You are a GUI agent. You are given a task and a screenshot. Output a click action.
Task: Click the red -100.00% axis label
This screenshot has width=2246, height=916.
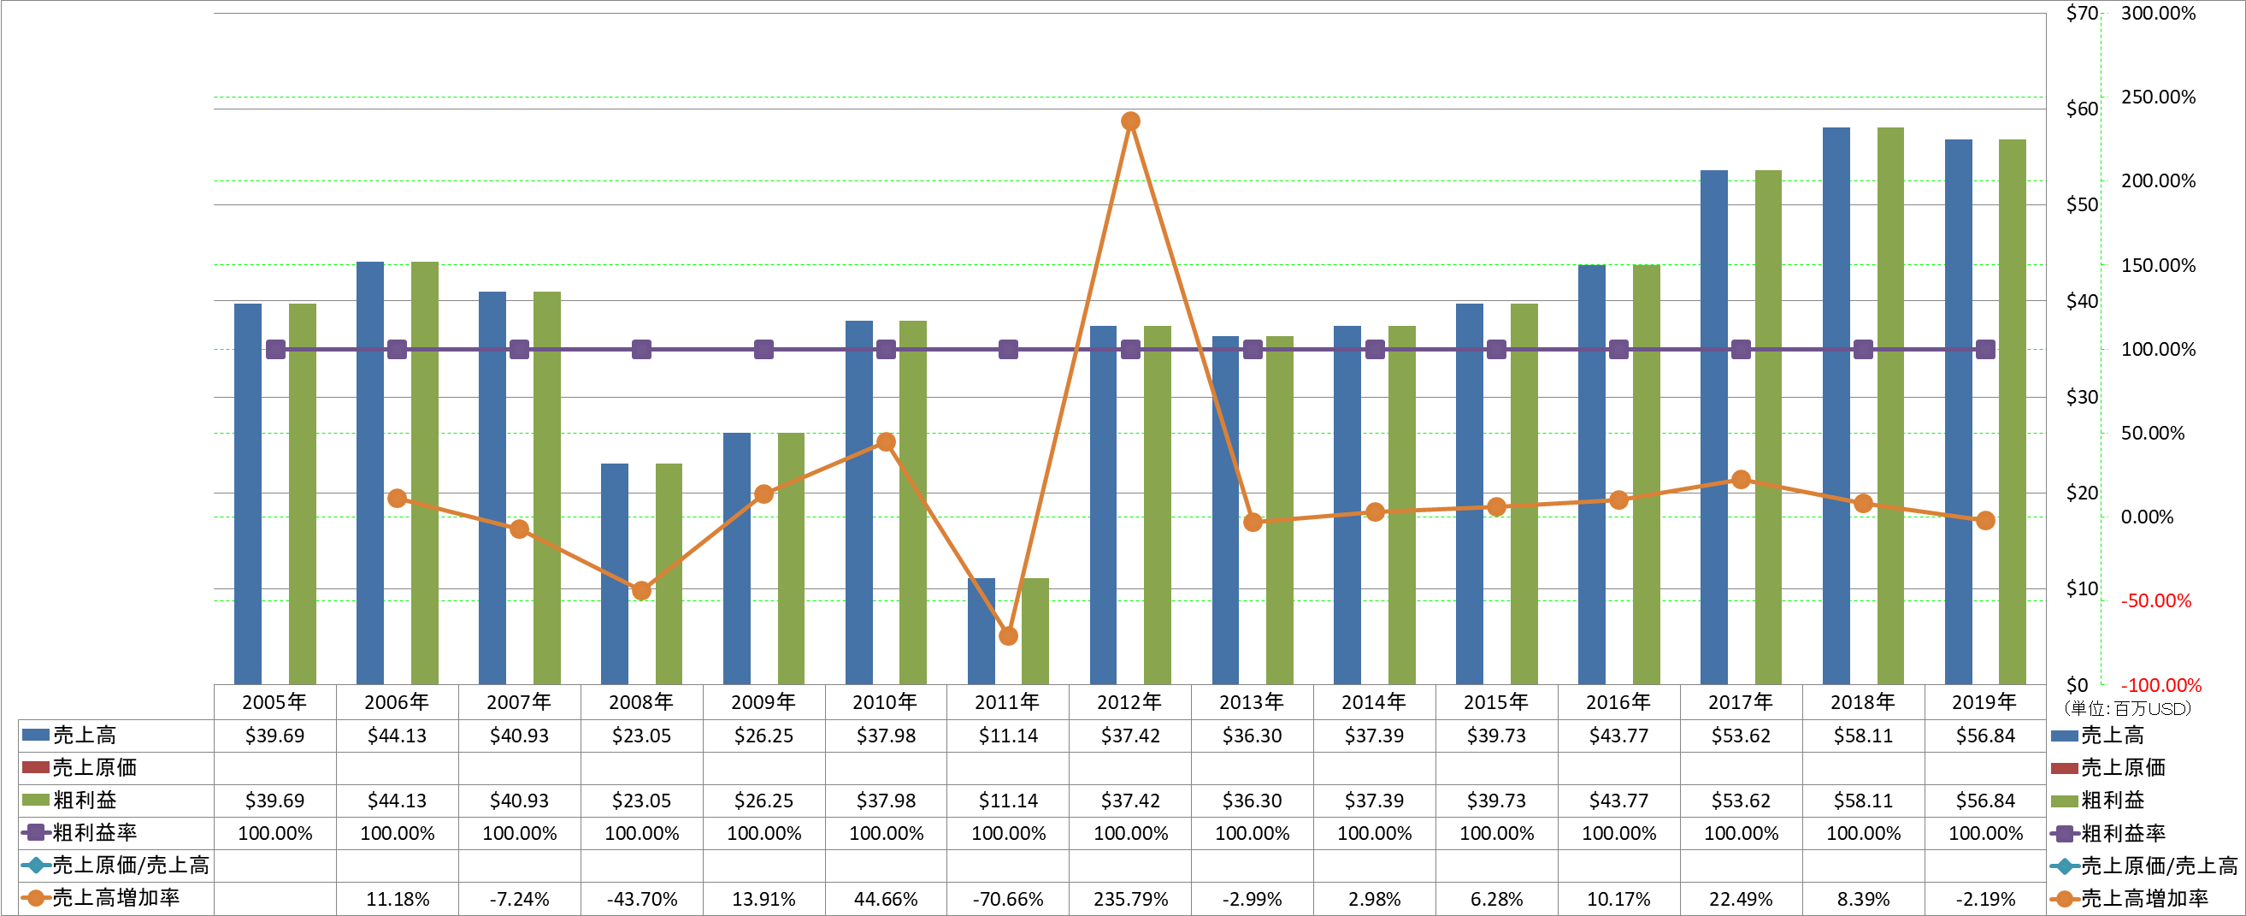[x=2161, y=686]
